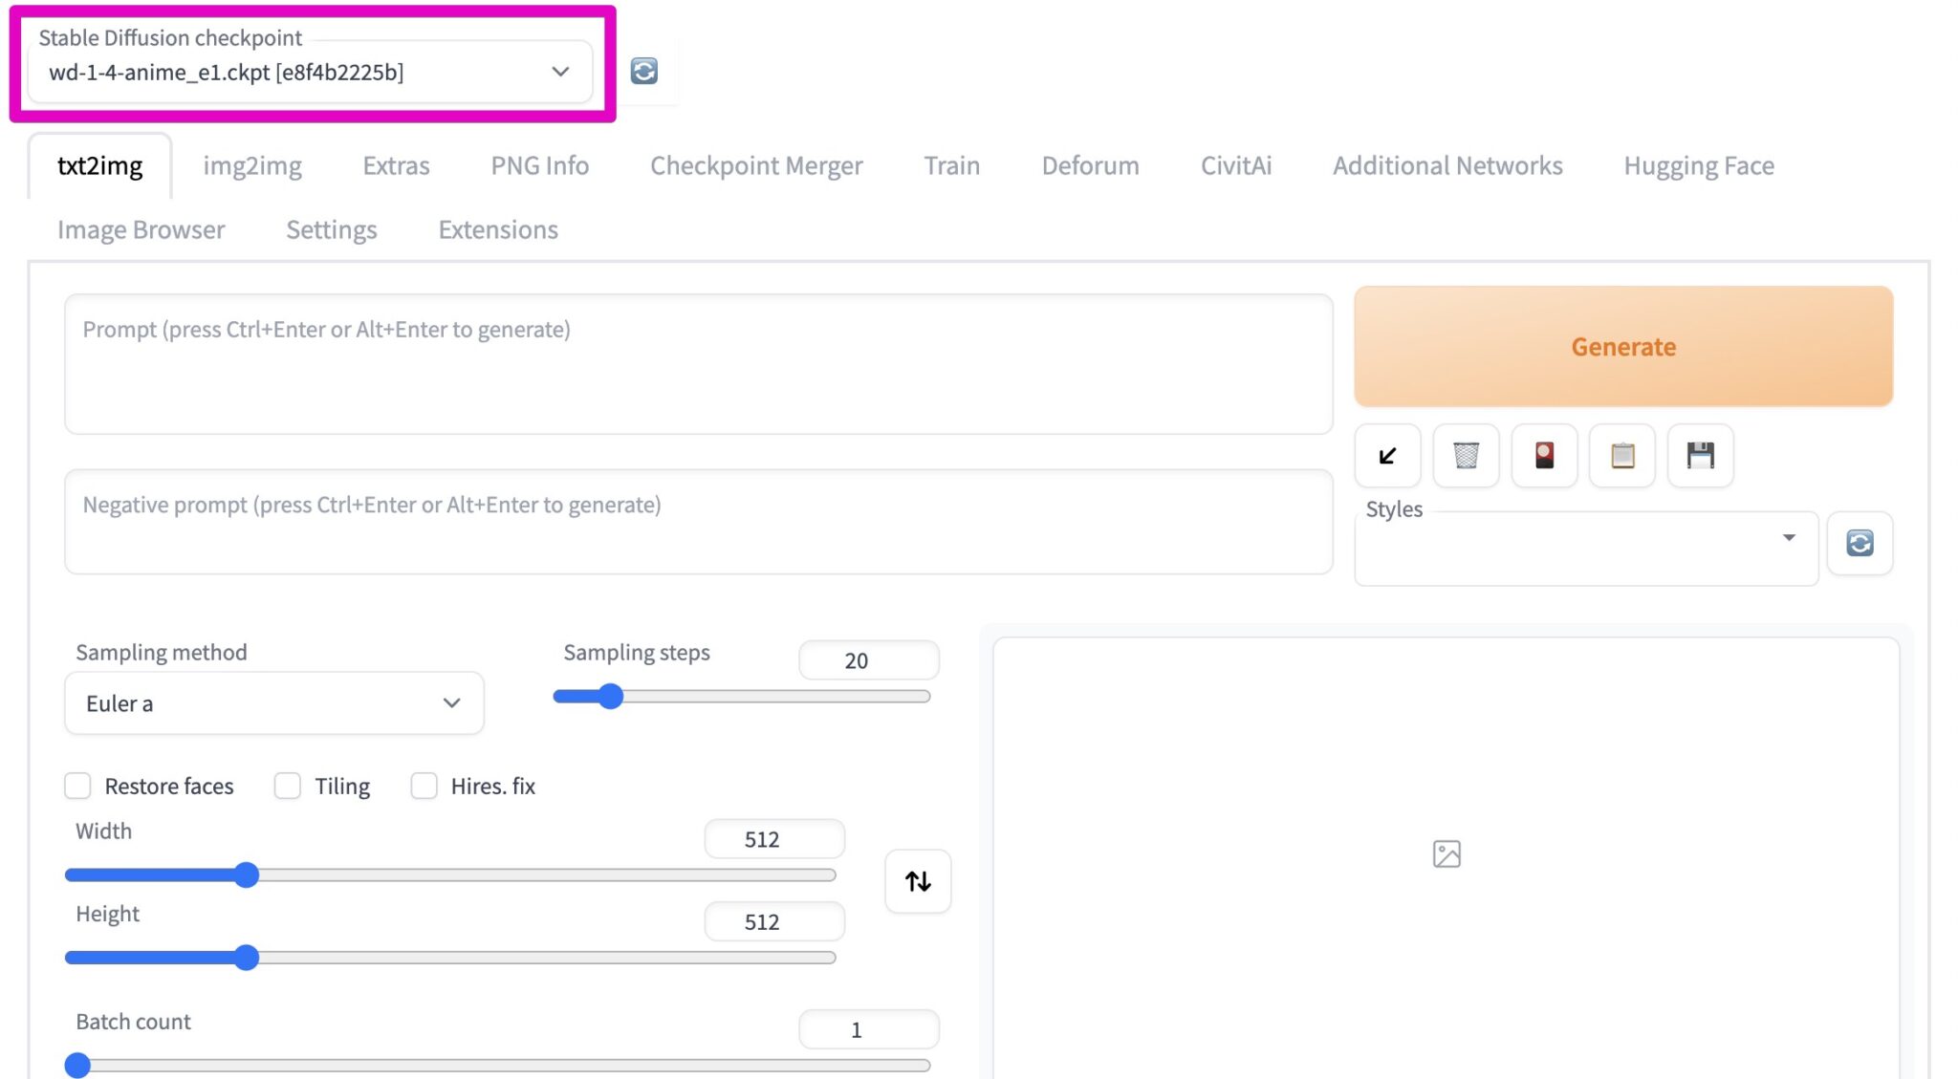Click the trash icon to clear the prompt
This screenshot has width=1958, height=1079.
[1466, 456]
